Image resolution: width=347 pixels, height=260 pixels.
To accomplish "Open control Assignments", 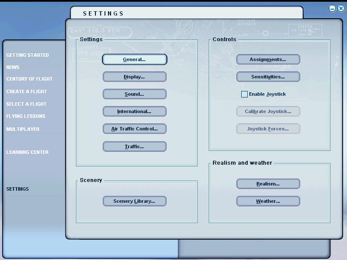I will click(x=268, y=59).
